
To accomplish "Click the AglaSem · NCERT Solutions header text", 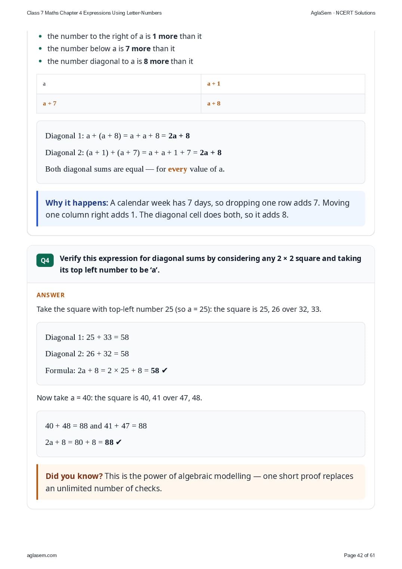I will point(343,13).
